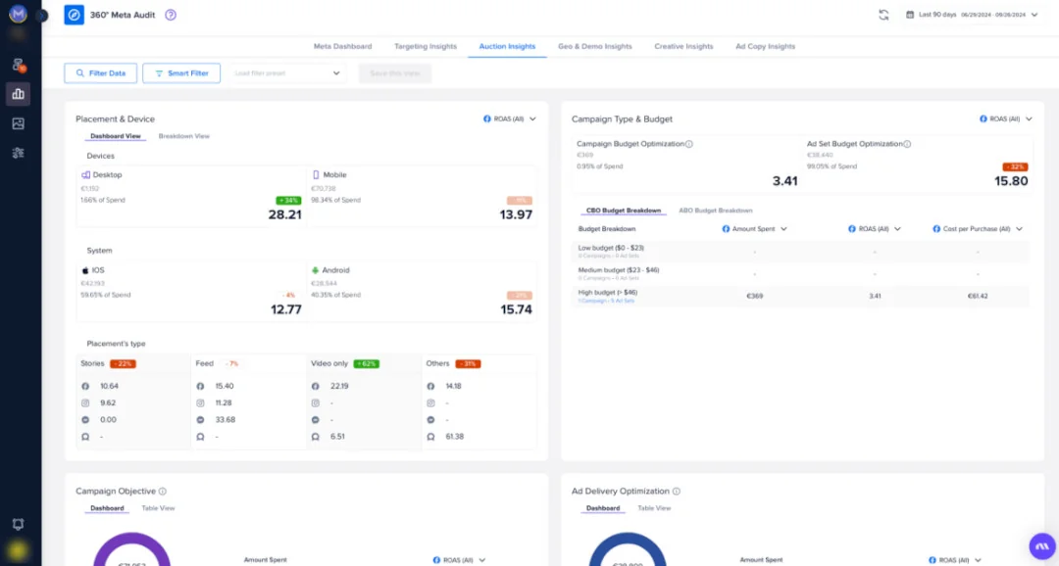The height and width of the screenshot is (566, 1059).
Task: Open ROAS (All) column dropdown in budget table
Action: tap(875, 229)
